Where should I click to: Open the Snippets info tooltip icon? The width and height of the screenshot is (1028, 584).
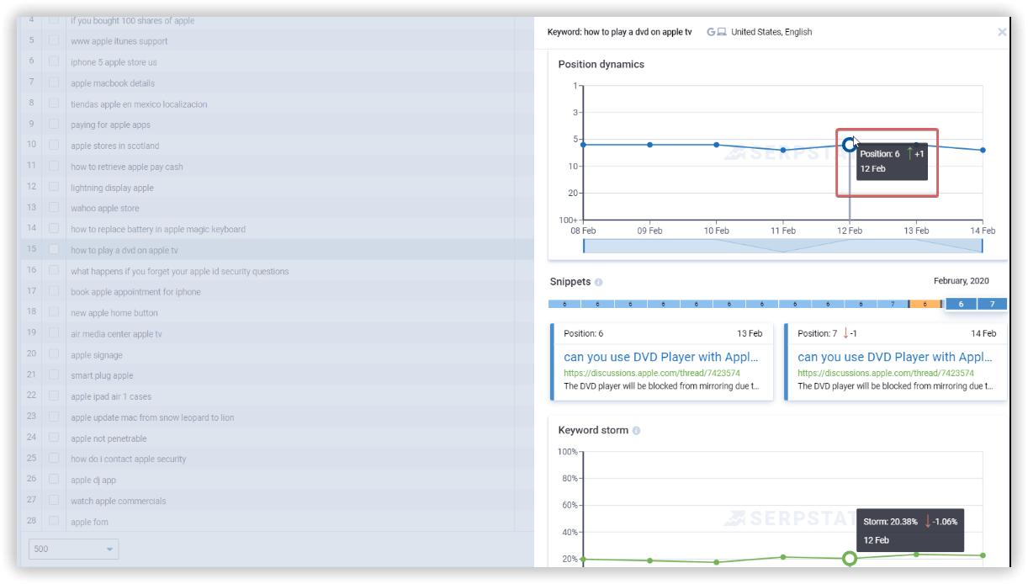599,283
